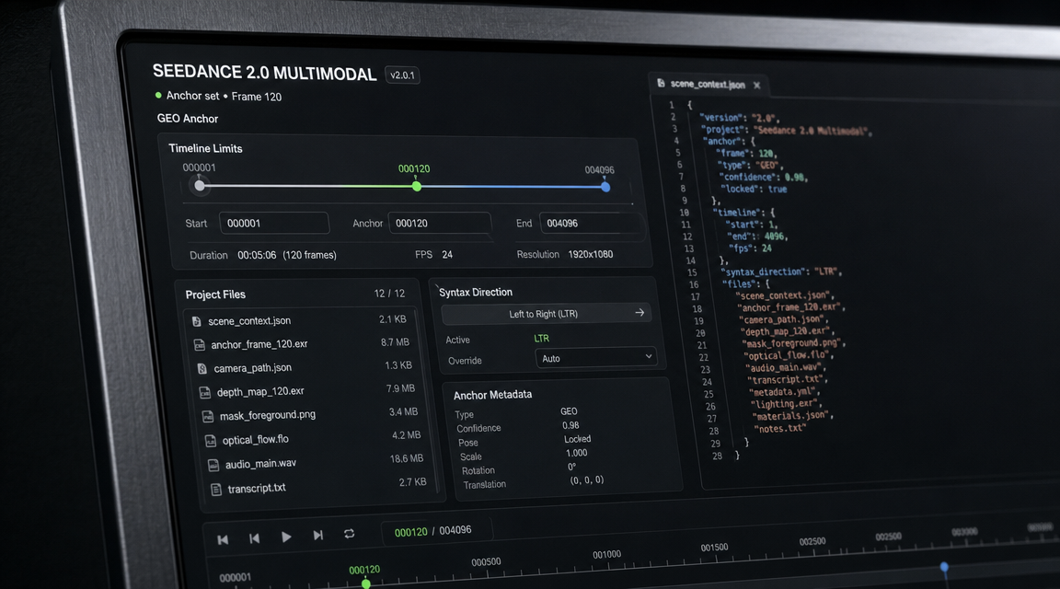The image size is (1060, 589).
Task: Click the file icon beside optical_flow.flo
Action: (210, 441)
